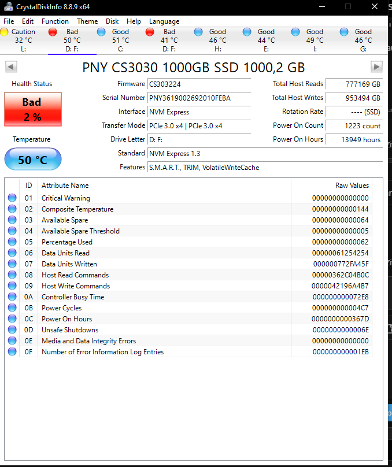The height and width of the screenshot is (467, 392).
Task: Click the Drive Letter field D: F:
Action: 199,140
